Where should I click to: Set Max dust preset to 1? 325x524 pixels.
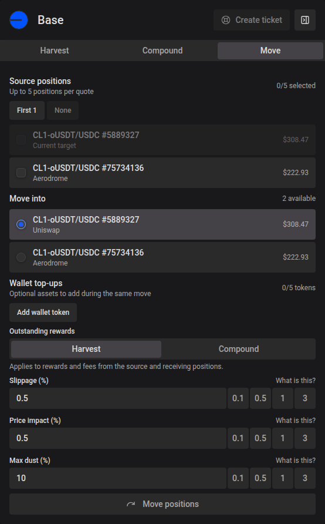283,478
